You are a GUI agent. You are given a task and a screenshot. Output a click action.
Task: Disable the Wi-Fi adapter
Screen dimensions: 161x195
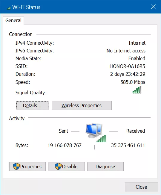66,167
